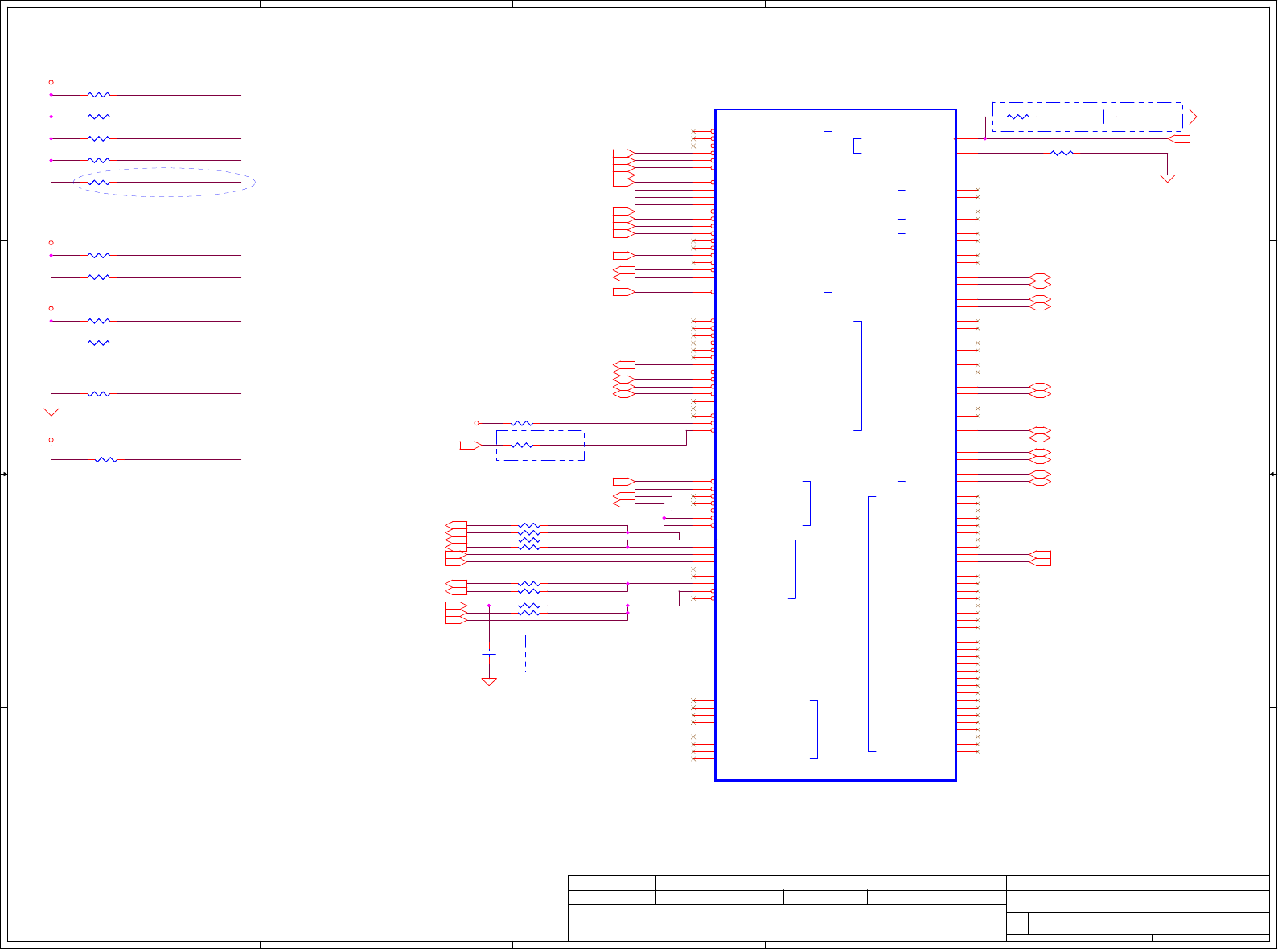The image size is (1278, 949).
Task: Select the capacitor in the top-right dashed box
Action: [1107, 117]
